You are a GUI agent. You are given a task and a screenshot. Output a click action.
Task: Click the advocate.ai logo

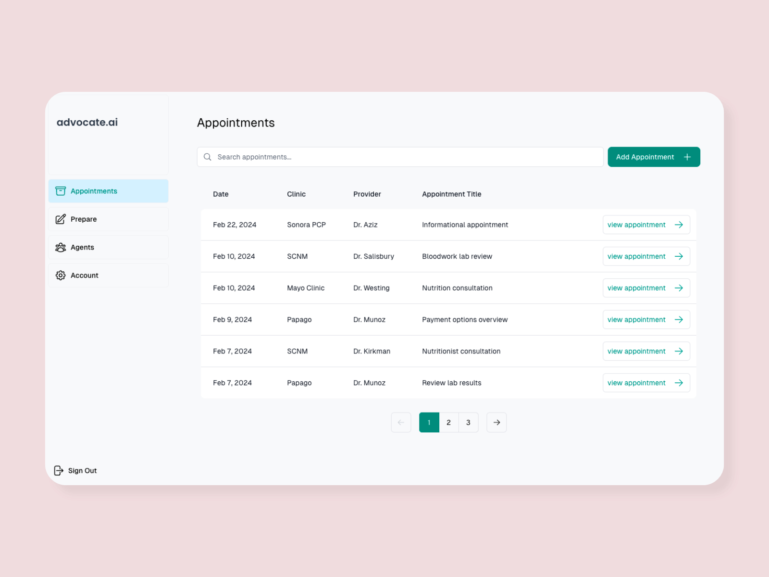coord(87,122)
